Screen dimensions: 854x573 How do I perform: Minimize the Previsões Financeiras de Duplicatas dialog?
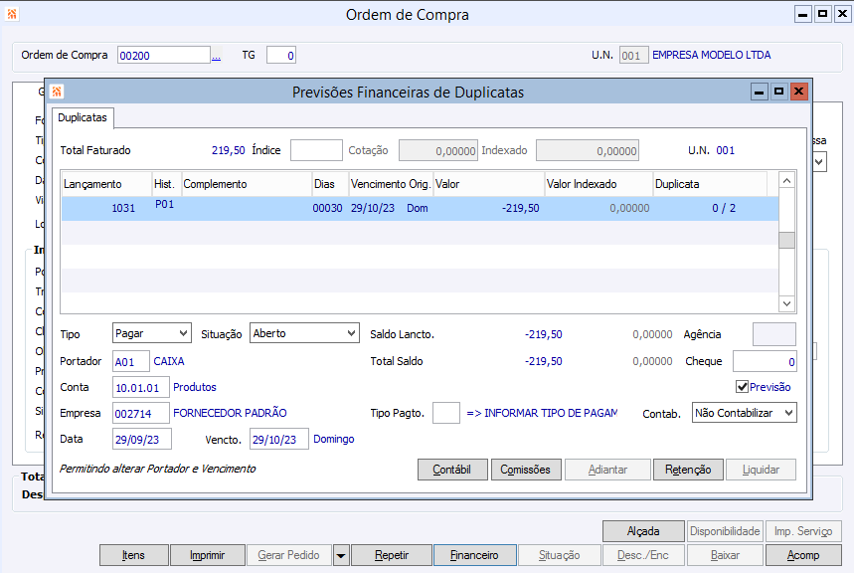click(760, 92)
